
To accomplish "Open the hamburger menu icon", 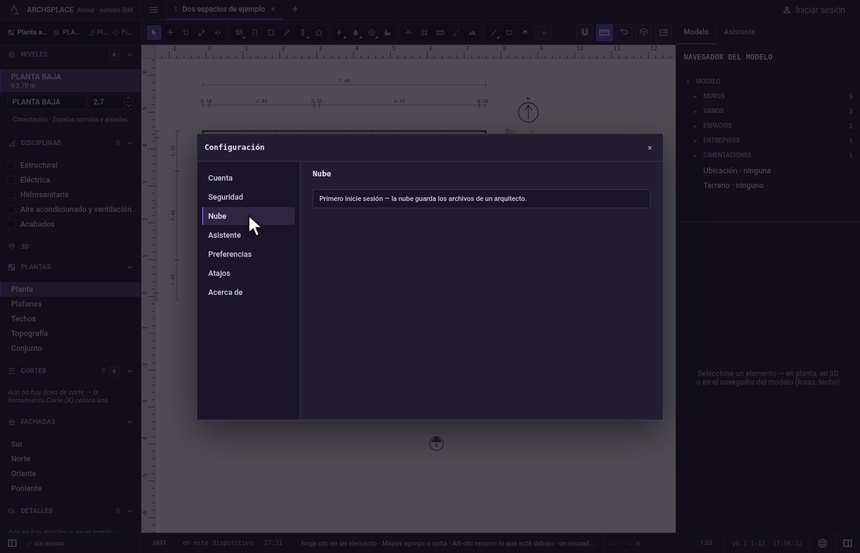I will [154, 10].
